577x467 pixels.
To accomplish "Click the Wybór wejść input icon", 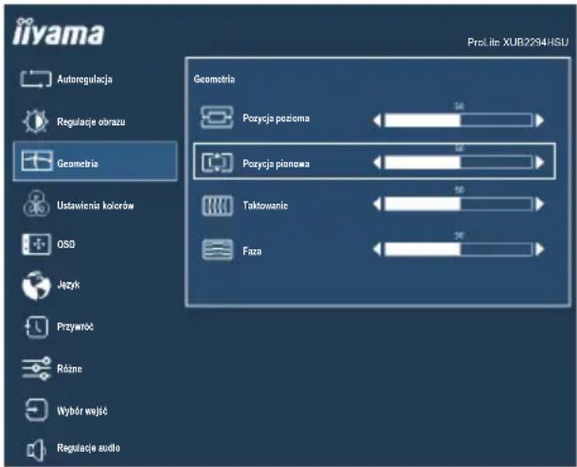I will (x=36, y=409).
